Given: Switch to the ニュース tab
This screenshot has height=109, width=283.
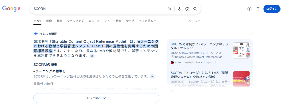Looking at the screenshot, I should pos(94,21).
